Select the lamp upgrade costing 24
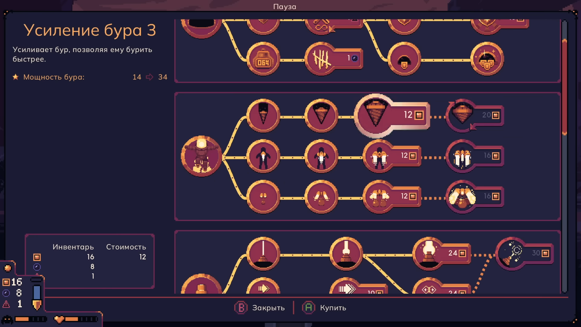This screenshot has width=581, height=327. tap(441, 254)
